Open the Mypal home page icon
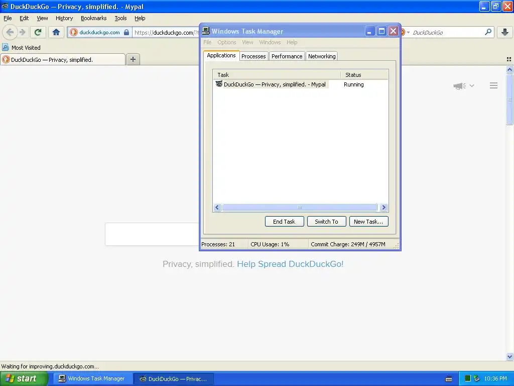Viewport: 514px width, 386px height. pos(56,32)
